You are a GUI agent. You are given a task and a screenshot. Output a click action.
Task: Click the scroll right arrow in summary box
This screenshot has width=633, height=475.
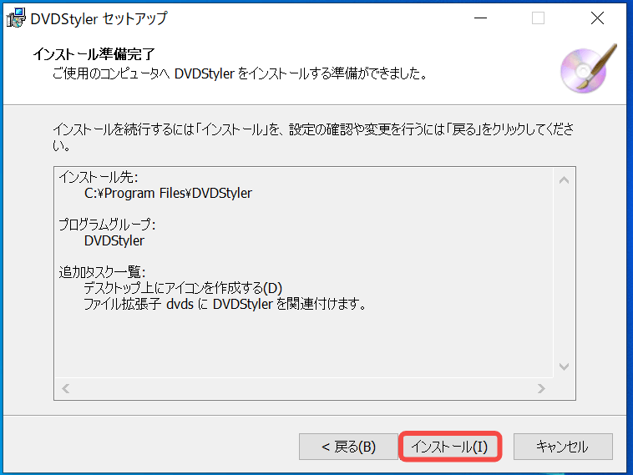pos(541,388)
